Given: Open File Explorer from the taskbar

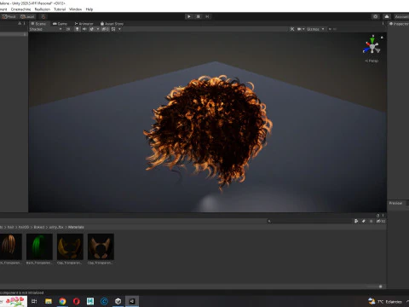Looking at the screenshot, I should pos(49,301).
